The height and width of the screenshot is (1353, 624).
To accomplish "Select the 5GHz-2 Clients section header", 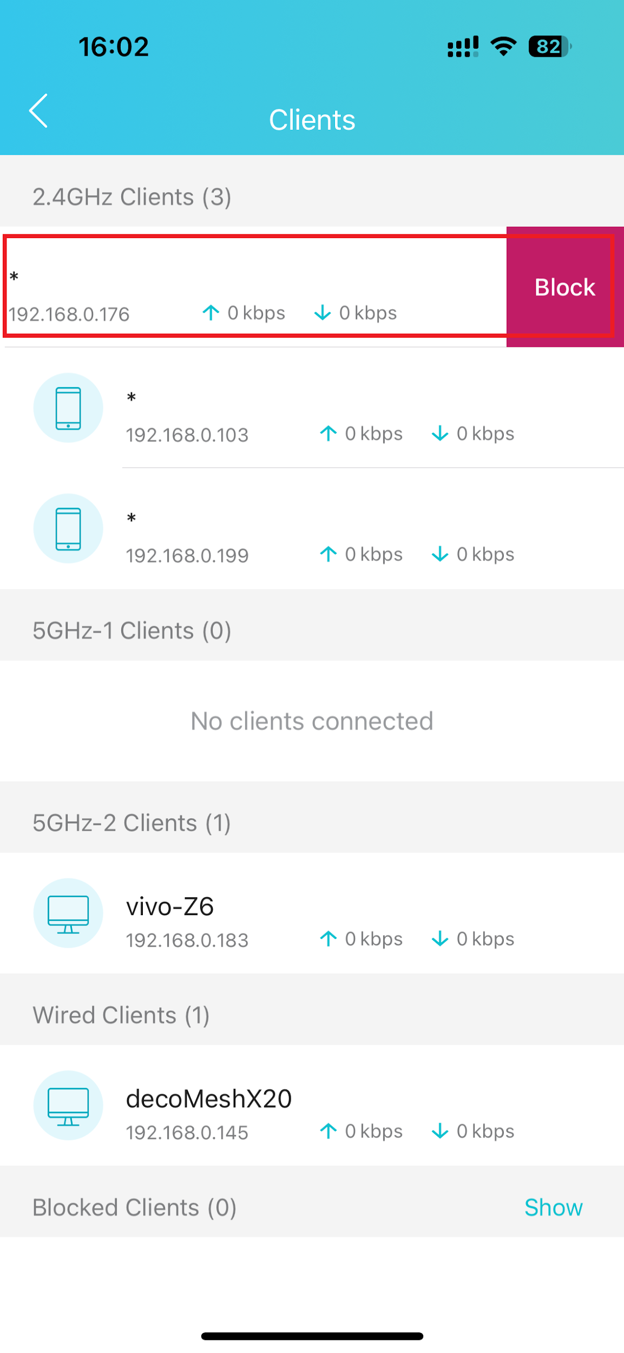I will 132,822.
